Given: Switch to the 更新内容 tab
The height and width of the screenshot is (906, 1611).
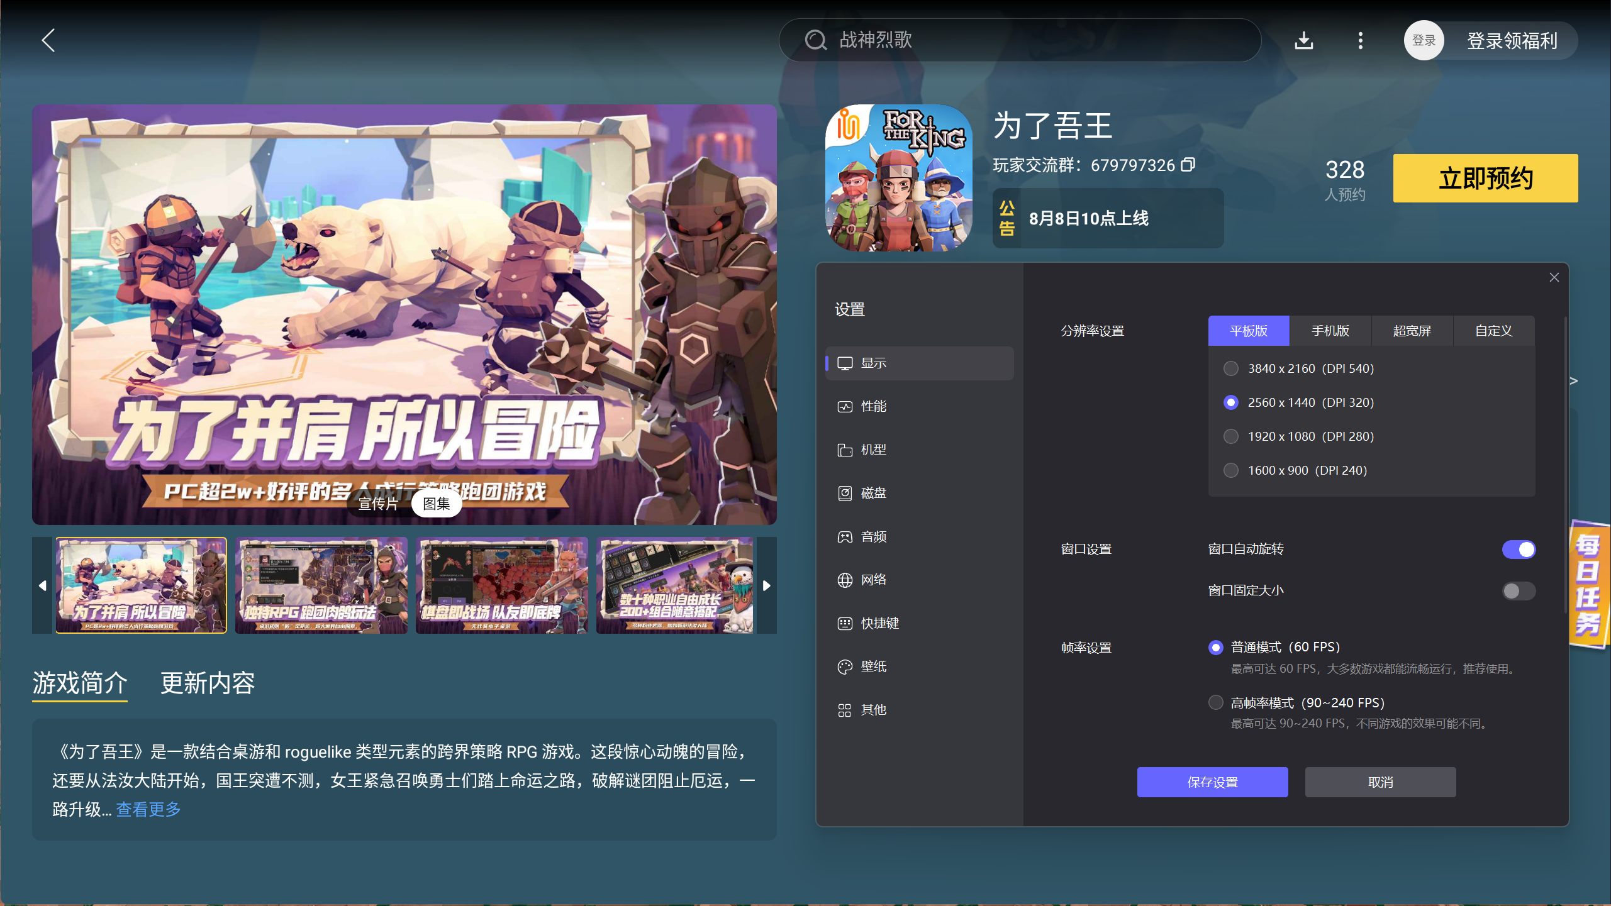Looking at the screenshot, I should pos(208,683).
